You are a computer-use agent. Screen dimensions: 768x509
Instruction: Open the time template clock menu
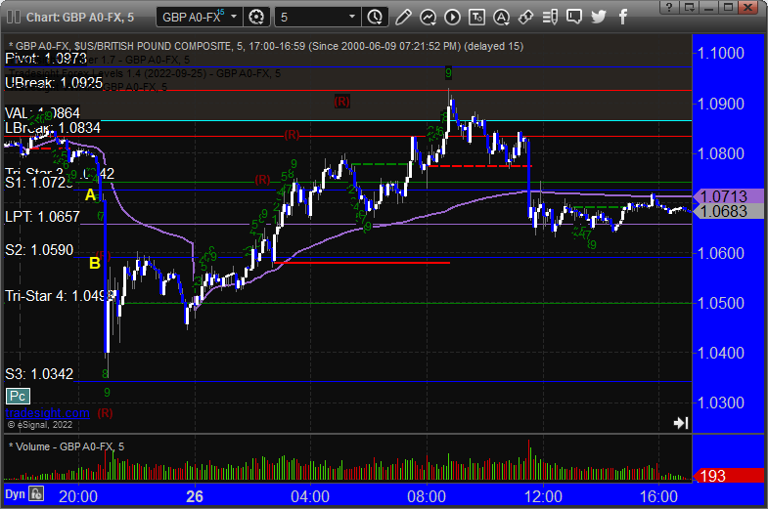(x=375, y=18)
